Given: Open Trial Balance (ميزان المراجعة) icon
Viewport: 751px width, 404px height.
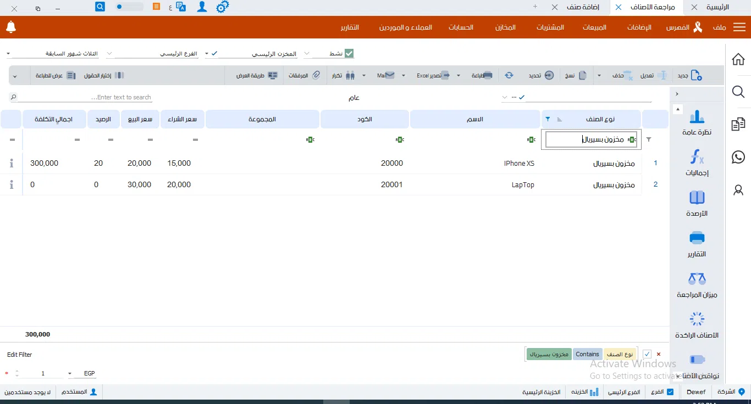Looking at the screenshot, I should (x=697, y=285).
